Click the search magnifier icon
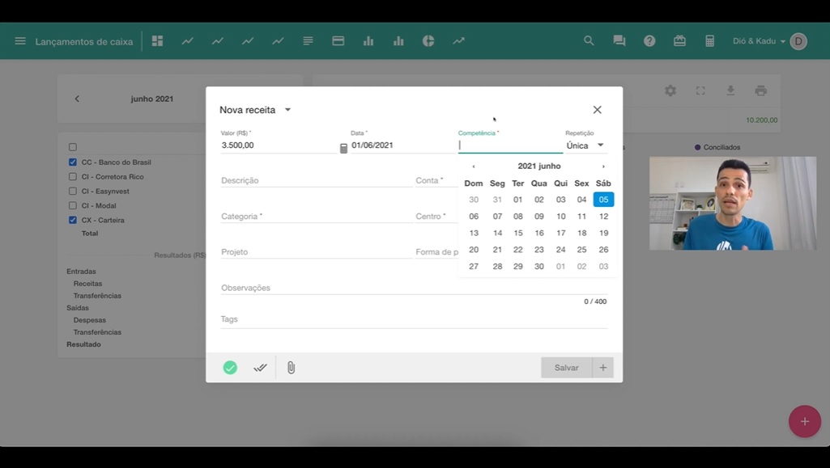 589,41
